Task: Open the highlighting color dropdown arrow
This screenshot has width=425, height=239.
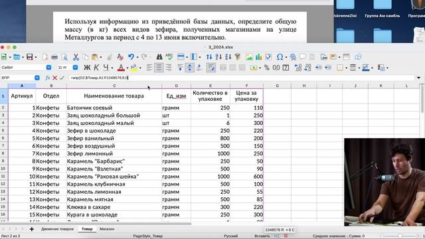Action: click(140, 68)
